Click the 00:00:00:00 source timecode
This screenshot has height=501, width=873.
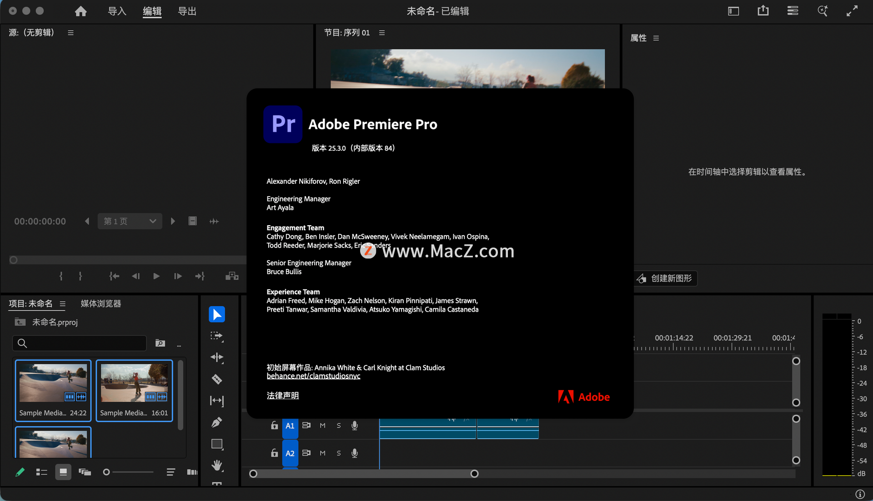(x=40, y=221)
